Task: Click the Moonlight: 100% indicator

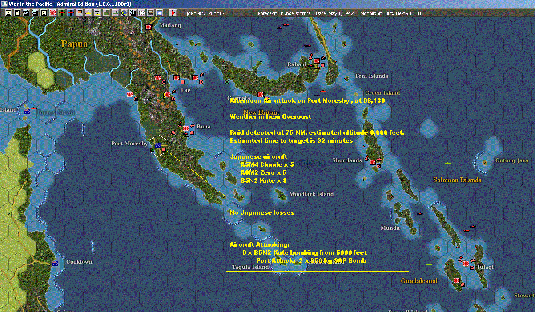Action: (x=377, y=13)
